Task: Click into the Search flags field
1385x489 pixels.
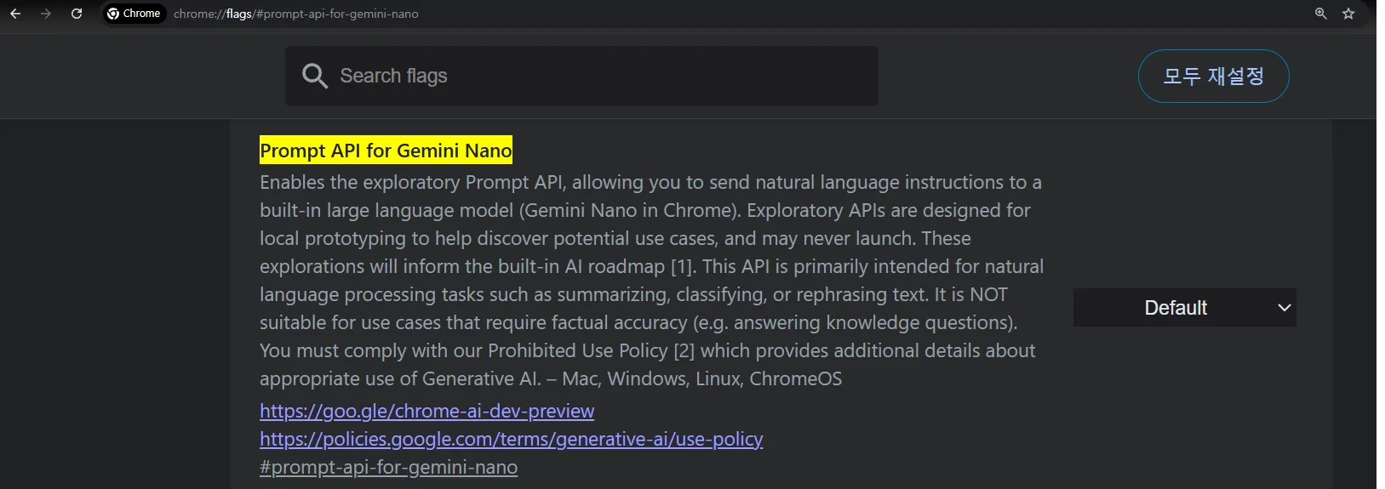Action: coord(581,76)
